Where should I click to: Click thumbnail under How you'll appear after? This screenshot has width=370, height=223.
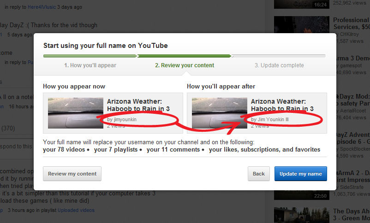pyautogui.click(x=220, y=113)
